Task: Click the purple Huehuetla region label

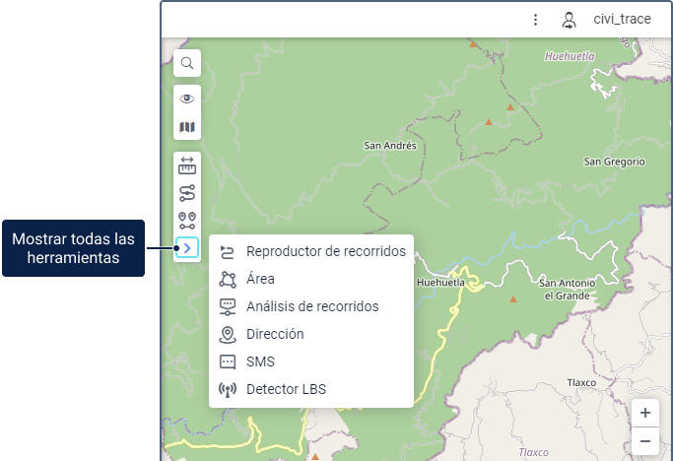Action: coord(570,56)
